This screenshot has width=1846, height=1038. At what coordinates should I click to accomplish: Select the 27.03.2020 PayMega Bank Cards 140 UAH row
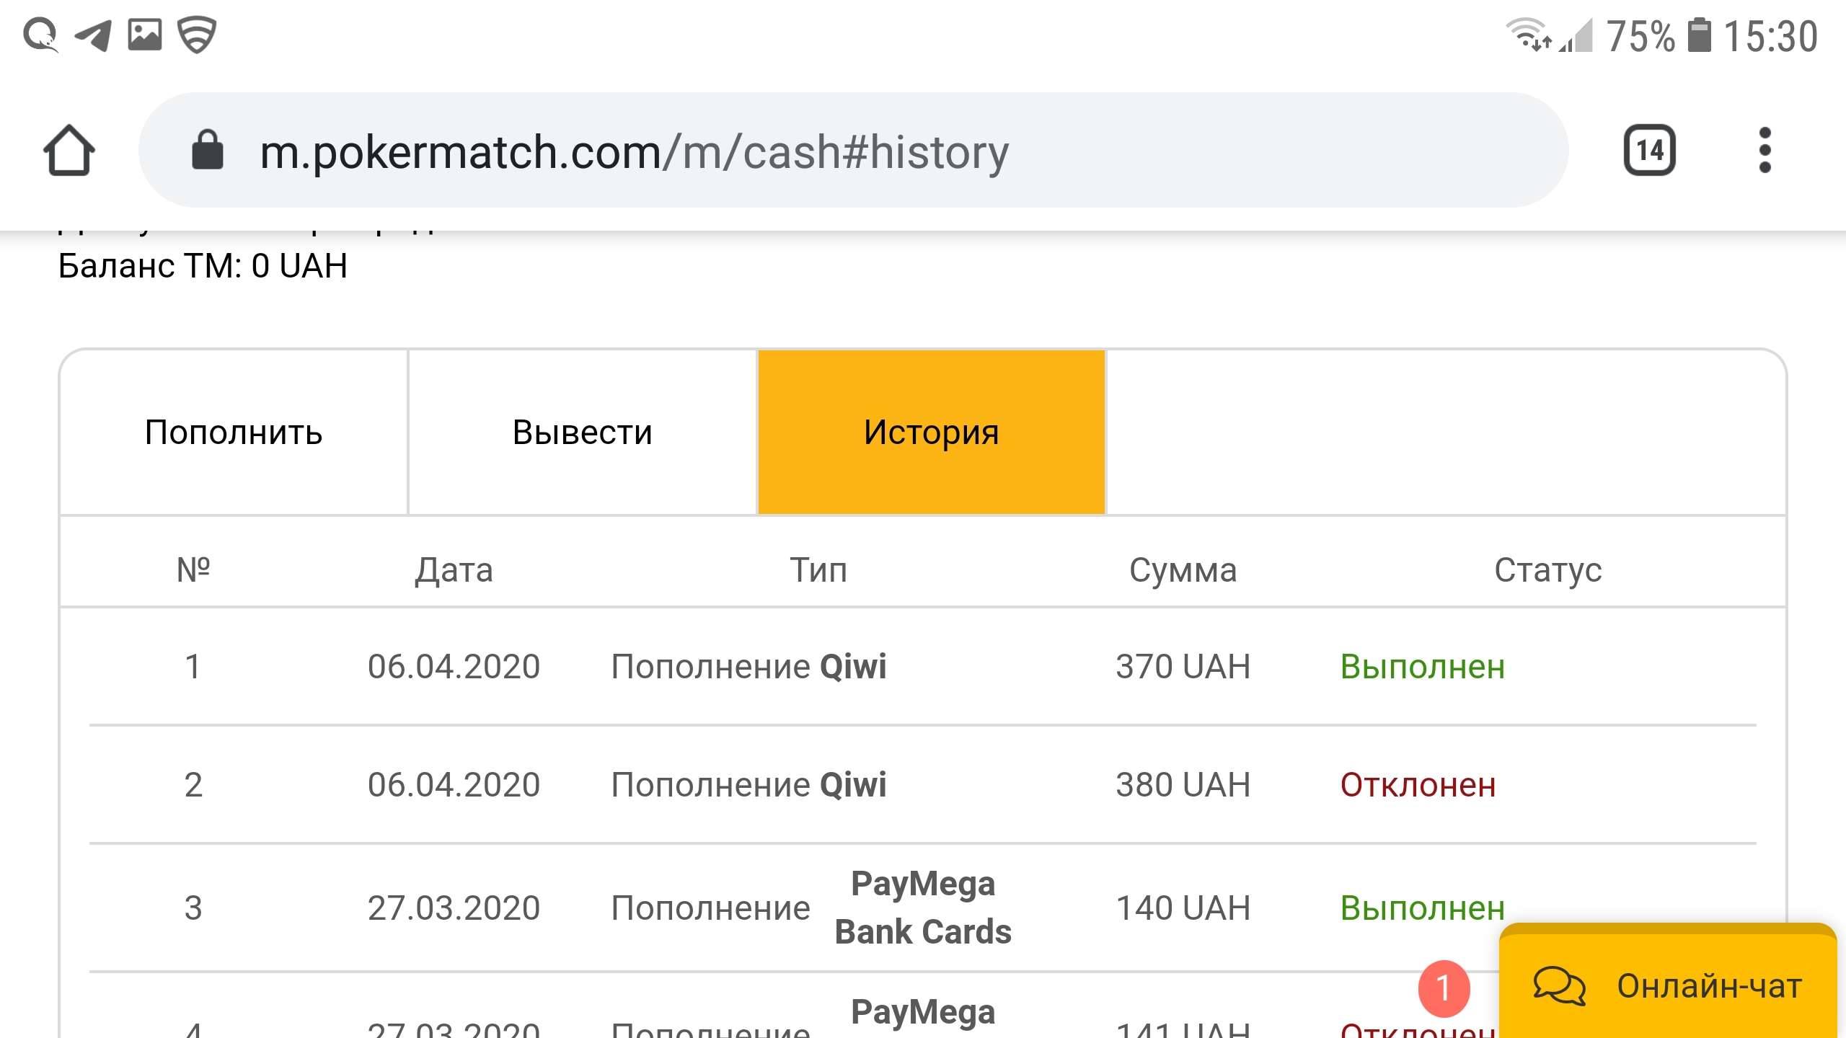click(x=923, y=908)
